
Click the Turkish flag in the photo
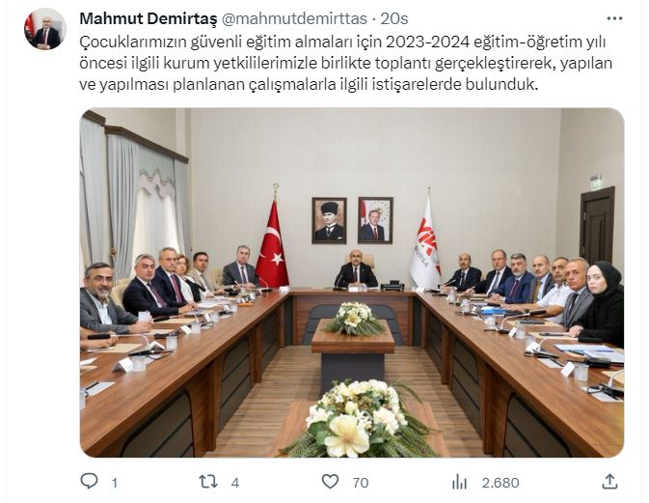(272, 244)
